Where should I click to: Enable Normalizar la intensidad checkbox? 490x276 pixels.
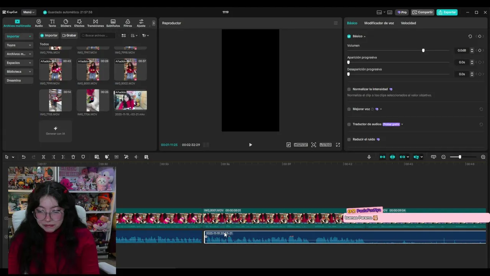[x=349, y=89]
